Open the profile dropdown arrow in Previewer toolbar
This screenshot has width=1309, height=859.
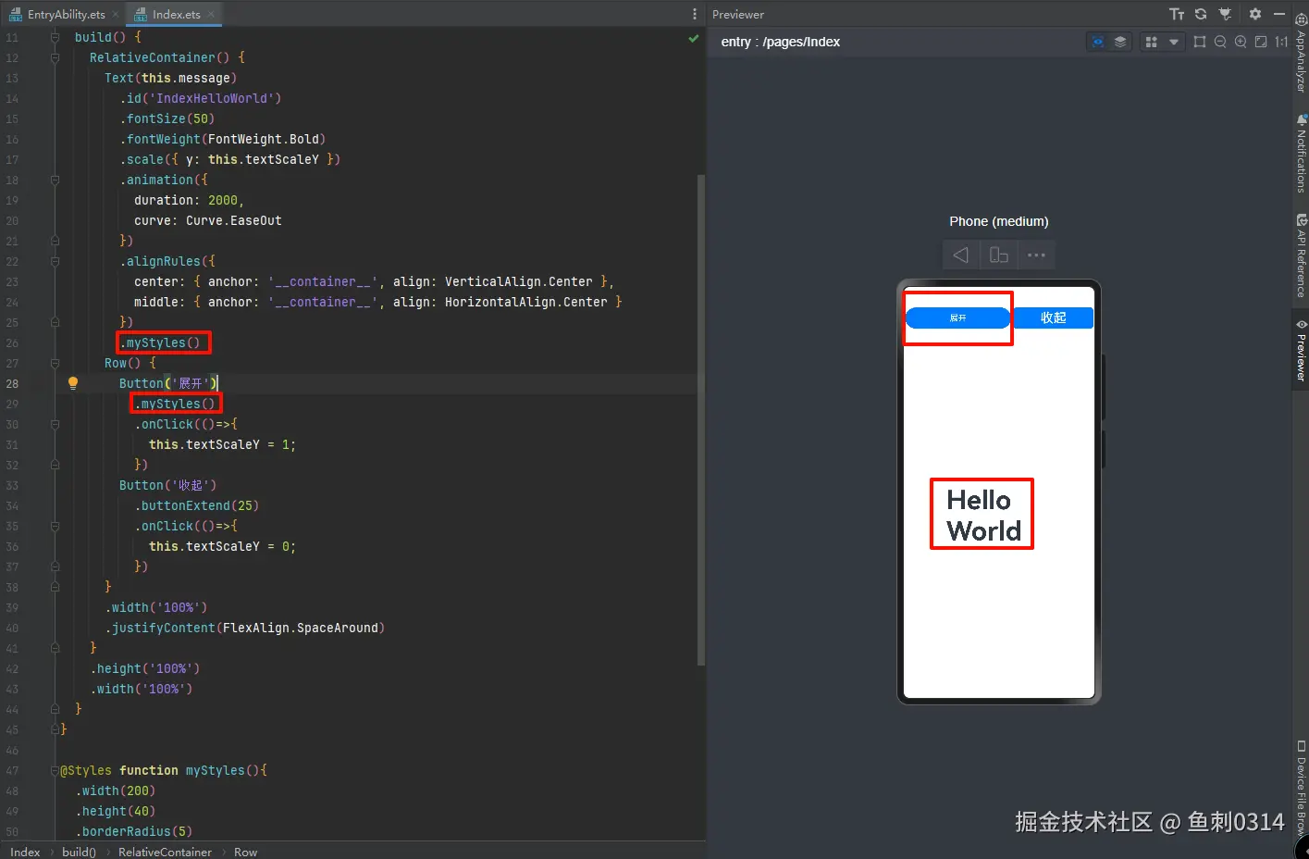click(1174, 42)
